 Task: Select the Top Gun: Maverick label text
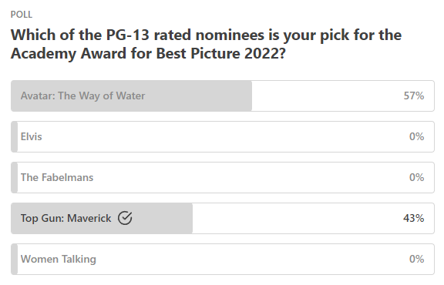[66, 218]
